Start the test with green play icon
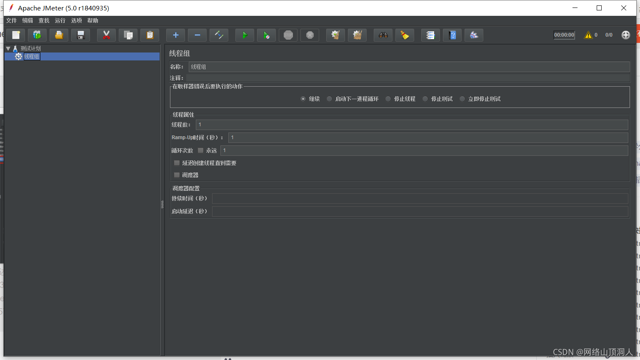The image size is (640, 360). [x=245, y=35]
